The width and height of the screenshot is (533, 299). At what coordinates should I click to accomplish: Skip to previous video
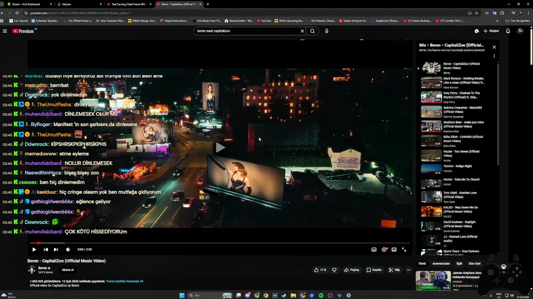click(x=46, y=250)
